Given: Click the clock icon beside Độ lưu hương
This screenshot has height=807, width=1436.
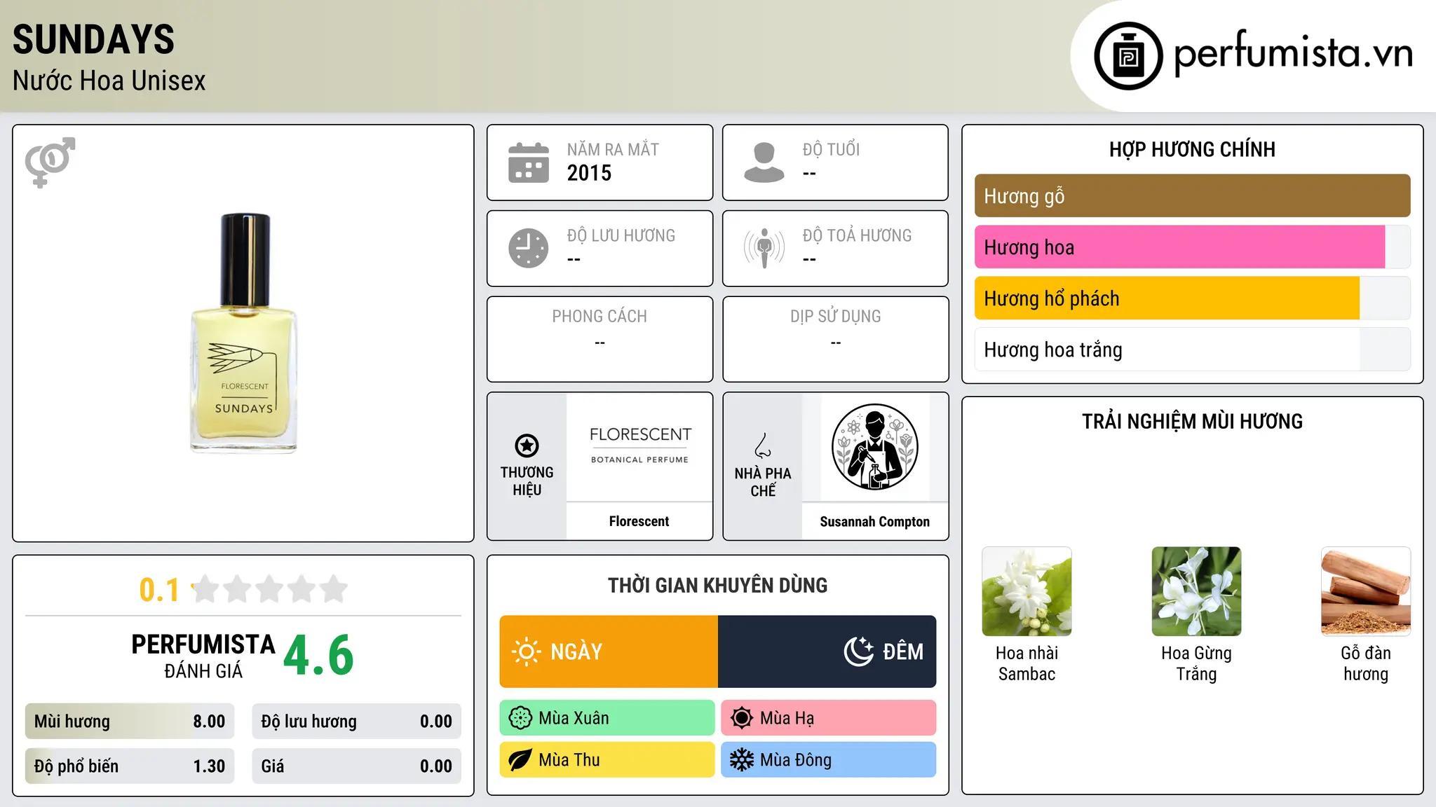Looking at the screenshot, I should coord(529,248).
